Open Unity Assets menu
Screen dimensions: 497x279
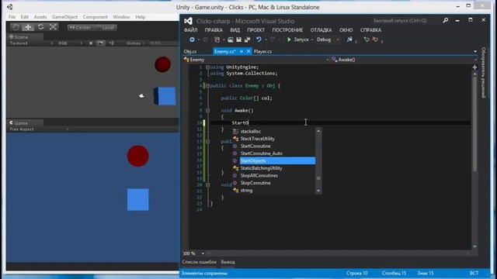click(x=40, y=17)
